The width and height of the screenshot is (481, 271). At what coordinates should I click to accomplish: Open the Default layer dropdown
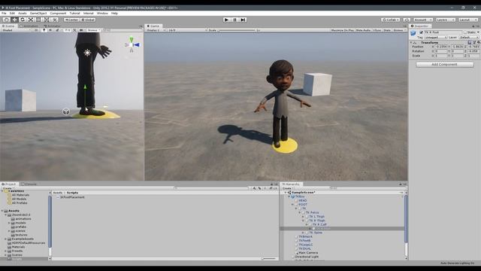tap(469, 37)
